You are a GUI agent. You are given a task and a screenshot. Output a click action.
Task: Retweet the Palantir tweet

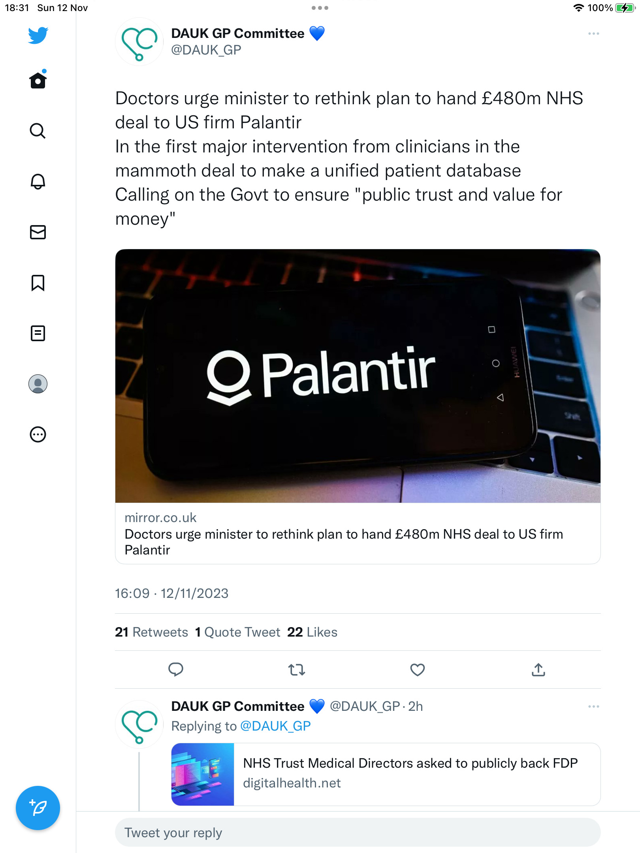pos(297,669)
